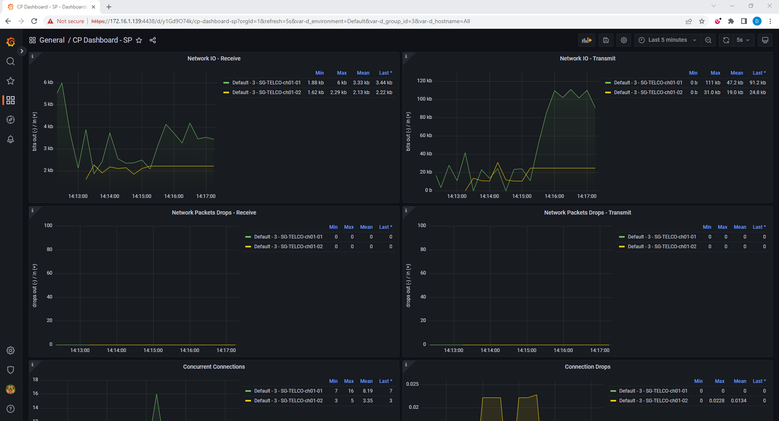Screen dimensions: 779x421
Task: Open the Last 5 minutes time picker
Action: point(667,40)
